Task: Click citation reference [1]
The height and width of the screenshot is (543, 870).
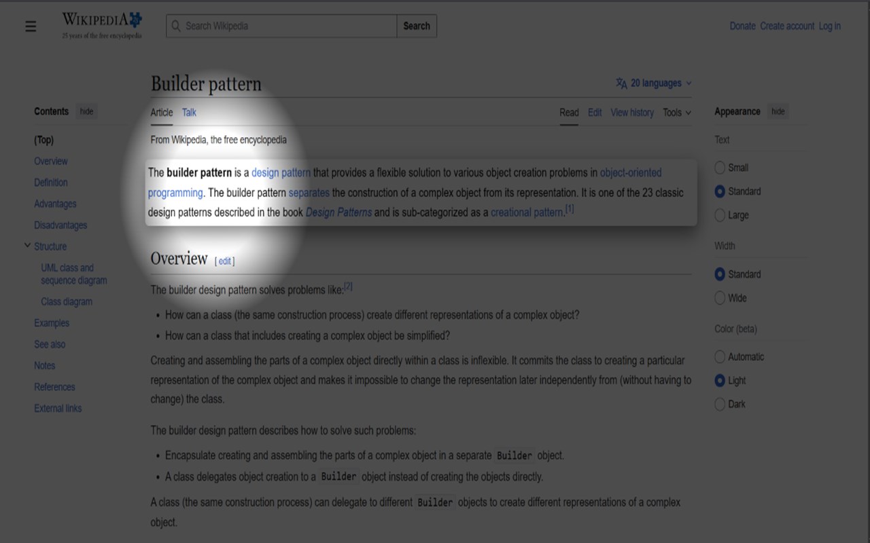Action: [x=570, y=209]
